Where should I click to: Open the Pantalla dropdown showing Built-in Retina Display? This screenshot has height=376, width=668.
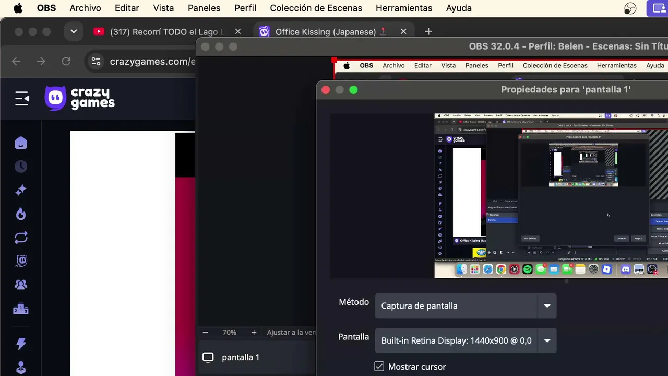pyautogui.click(x=466, y=341)
